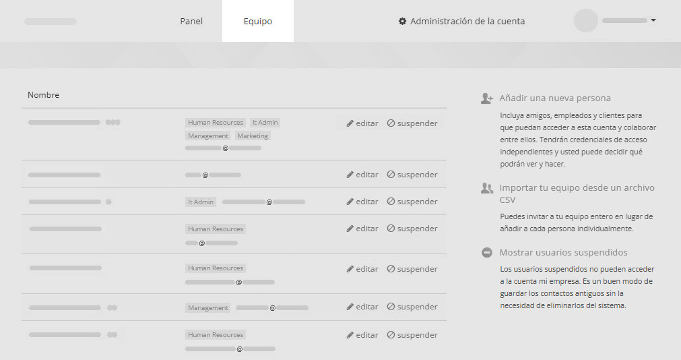Click editar in the row without any tags

click(x=362, y=175)
